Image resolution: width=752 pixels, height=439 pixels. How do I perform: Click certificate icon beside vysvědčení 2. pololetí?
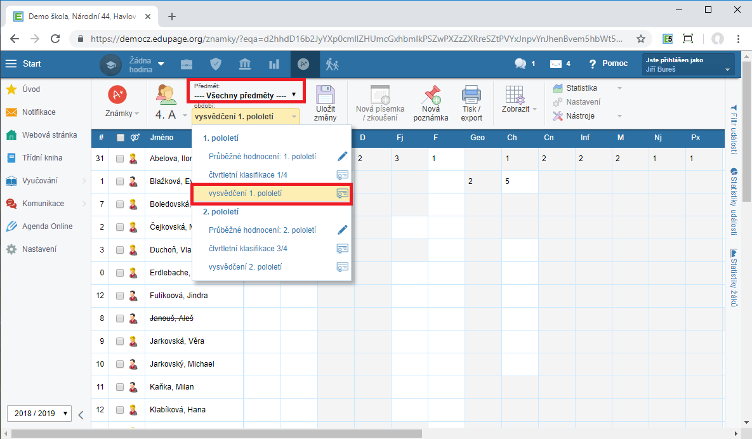(x=343, y=267)
